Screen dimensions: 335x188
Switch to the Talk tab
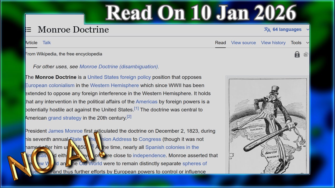point(47,43)
